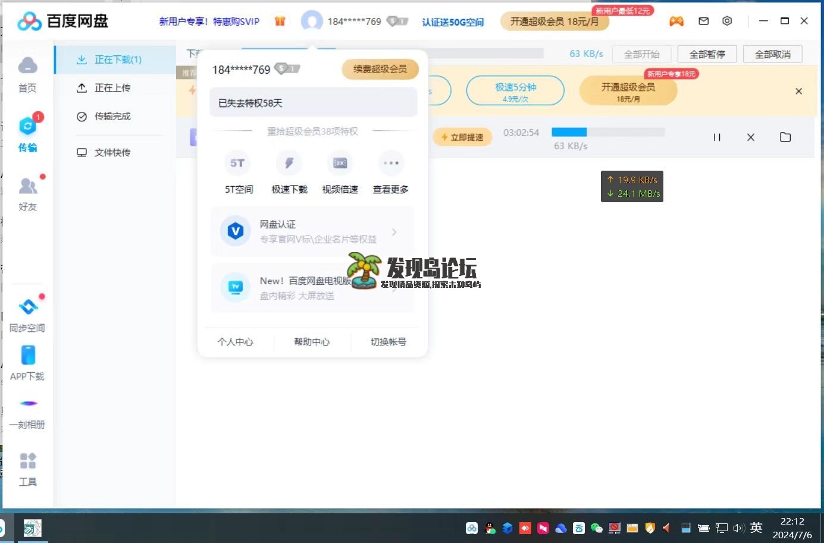Select the 传输 transfer icon in sidebar
Viewport: 824px width, 543px height.
(x=27, y=134)
